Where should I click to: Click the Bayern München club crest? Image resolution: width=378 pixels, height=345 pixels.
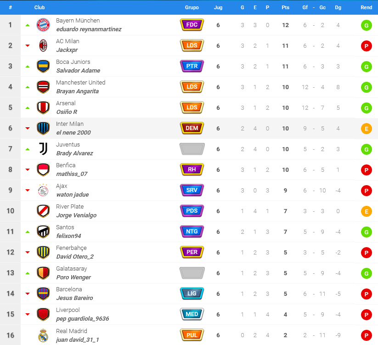click(43, 25)
